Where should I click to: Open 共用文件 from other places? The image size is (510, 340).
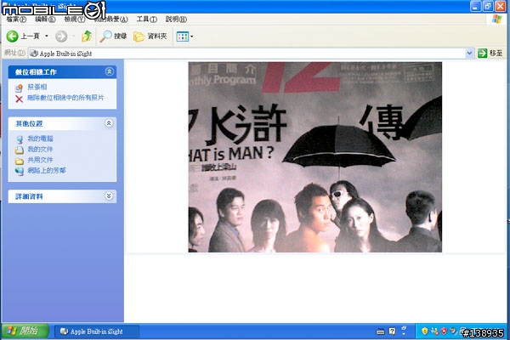(x=40, y=160)
